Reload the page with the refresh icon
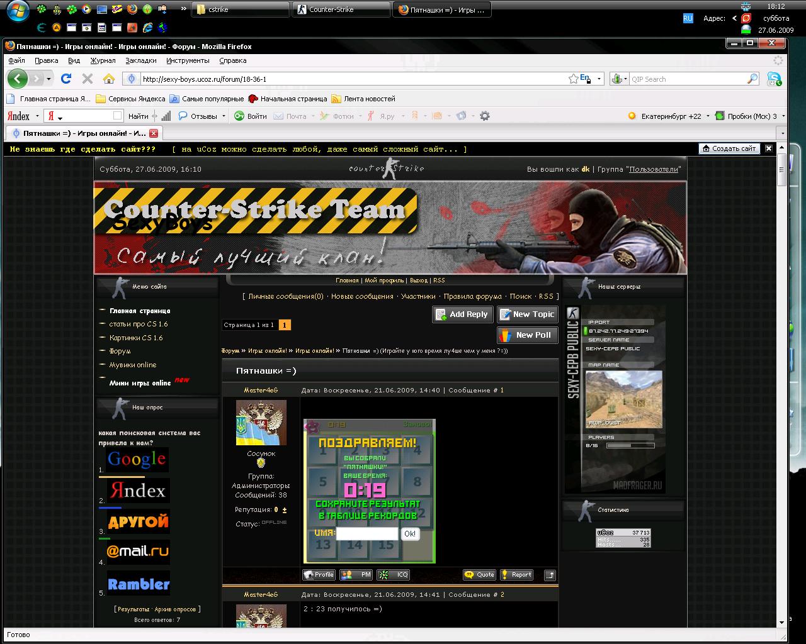This screenshot has height=644, width=806. (x=66, y=79)
